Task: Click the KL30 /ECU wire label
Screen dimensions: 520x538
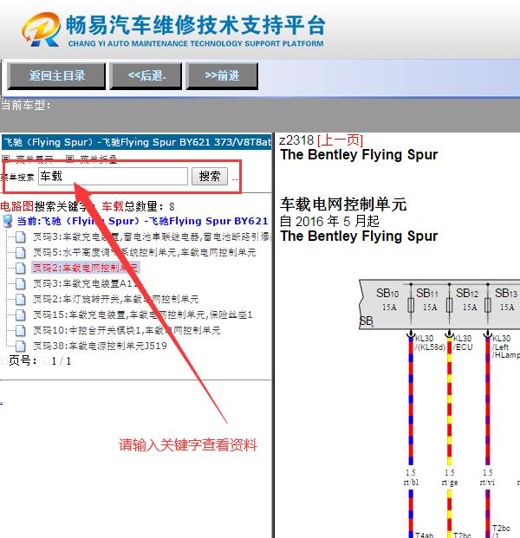Action: (463, 343)
